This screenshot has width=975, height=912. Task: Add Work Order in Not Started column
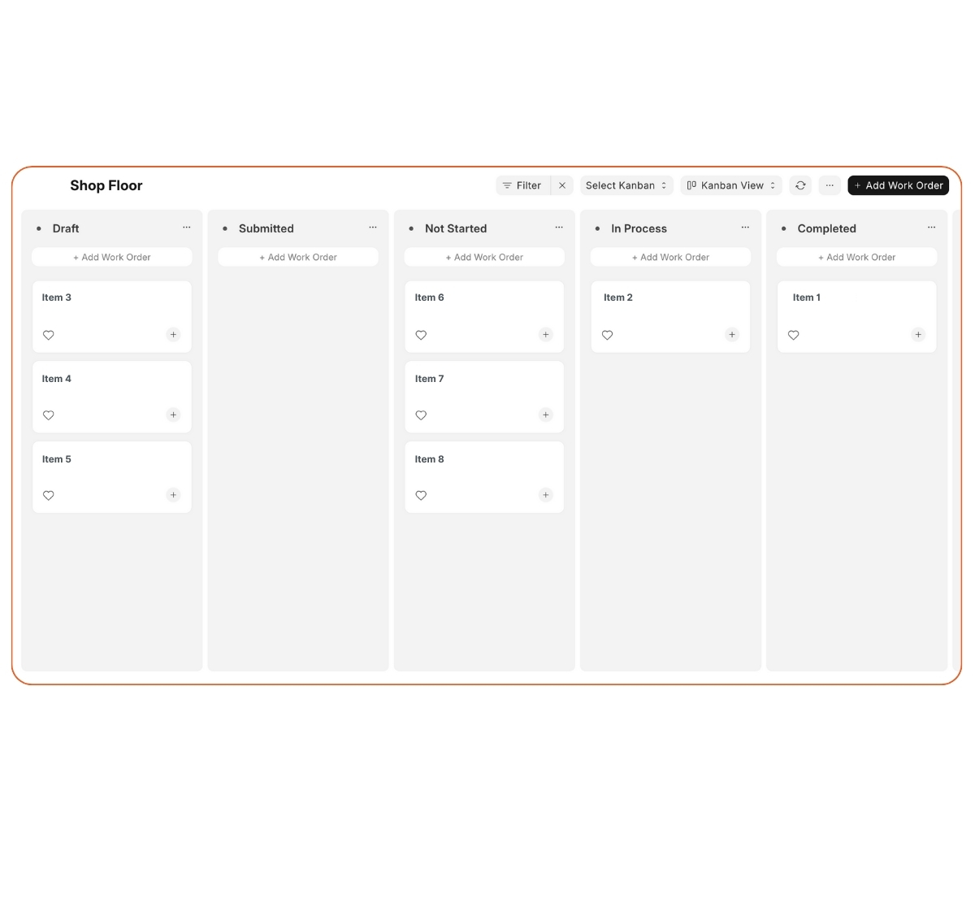[484, 257]
